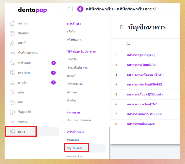Open จำนวนรับประทาน settings entry
Screen dimensions: 185x164
click(x=77, y=68)
